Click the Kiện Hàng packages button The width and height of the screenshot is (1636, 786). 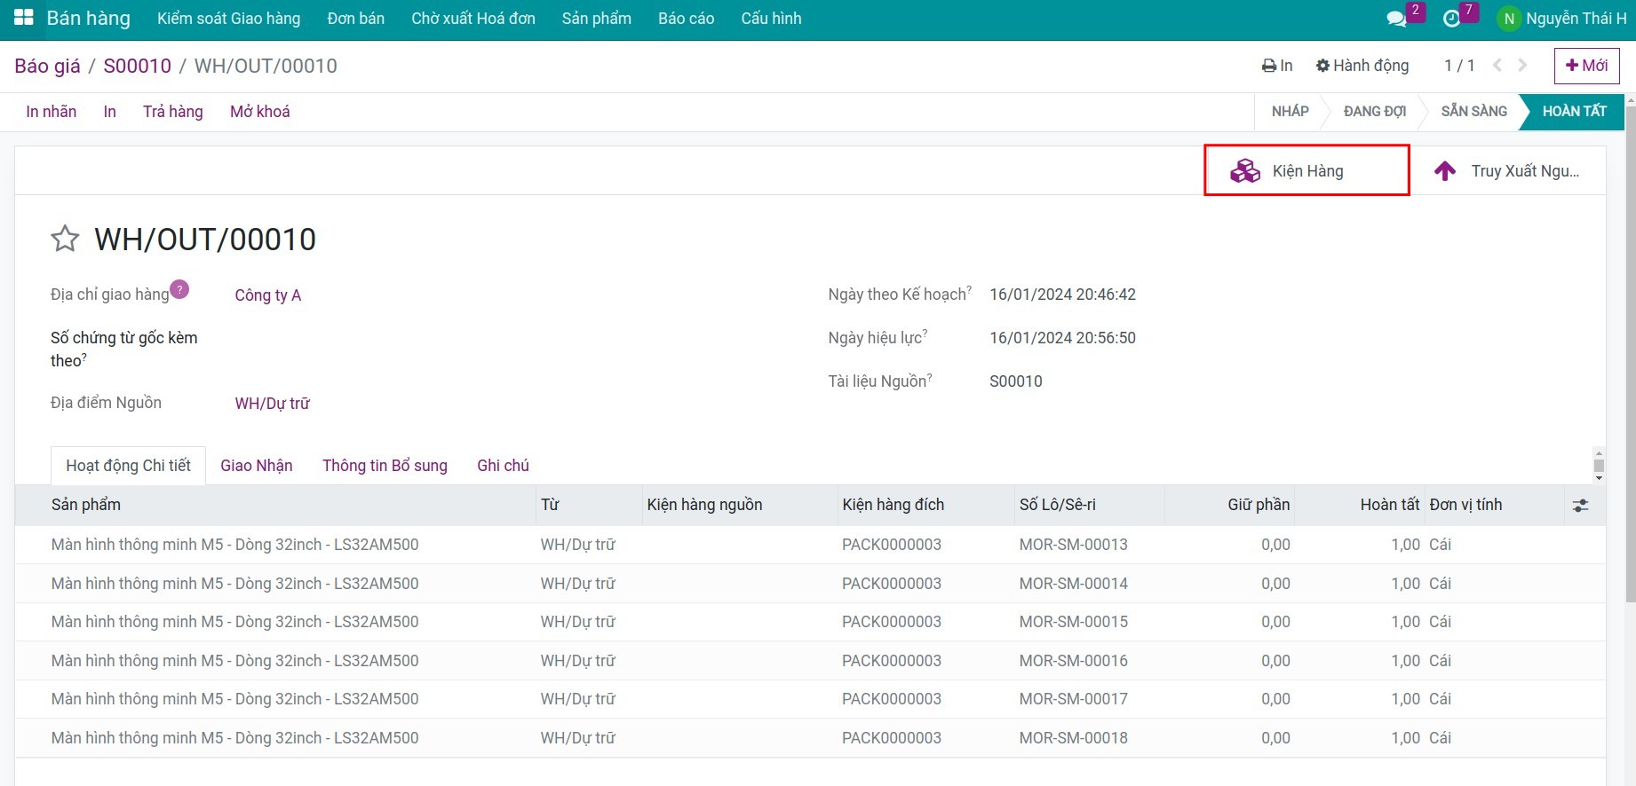(1306, 170)
